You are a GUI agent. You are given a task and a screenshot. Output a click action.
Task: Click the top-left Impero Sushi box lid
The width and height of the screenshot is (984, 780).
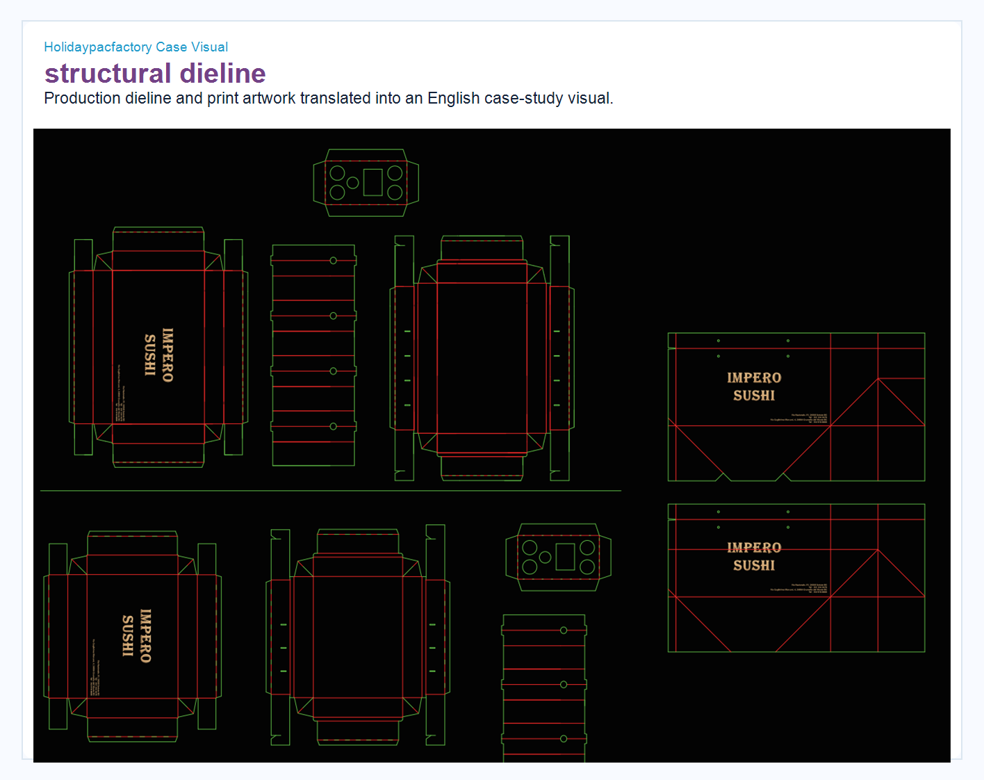click(x=158, y=347)
